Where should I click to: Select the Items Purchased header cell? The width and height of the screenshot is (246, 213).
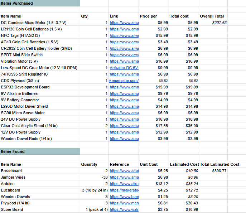(40, 3)
